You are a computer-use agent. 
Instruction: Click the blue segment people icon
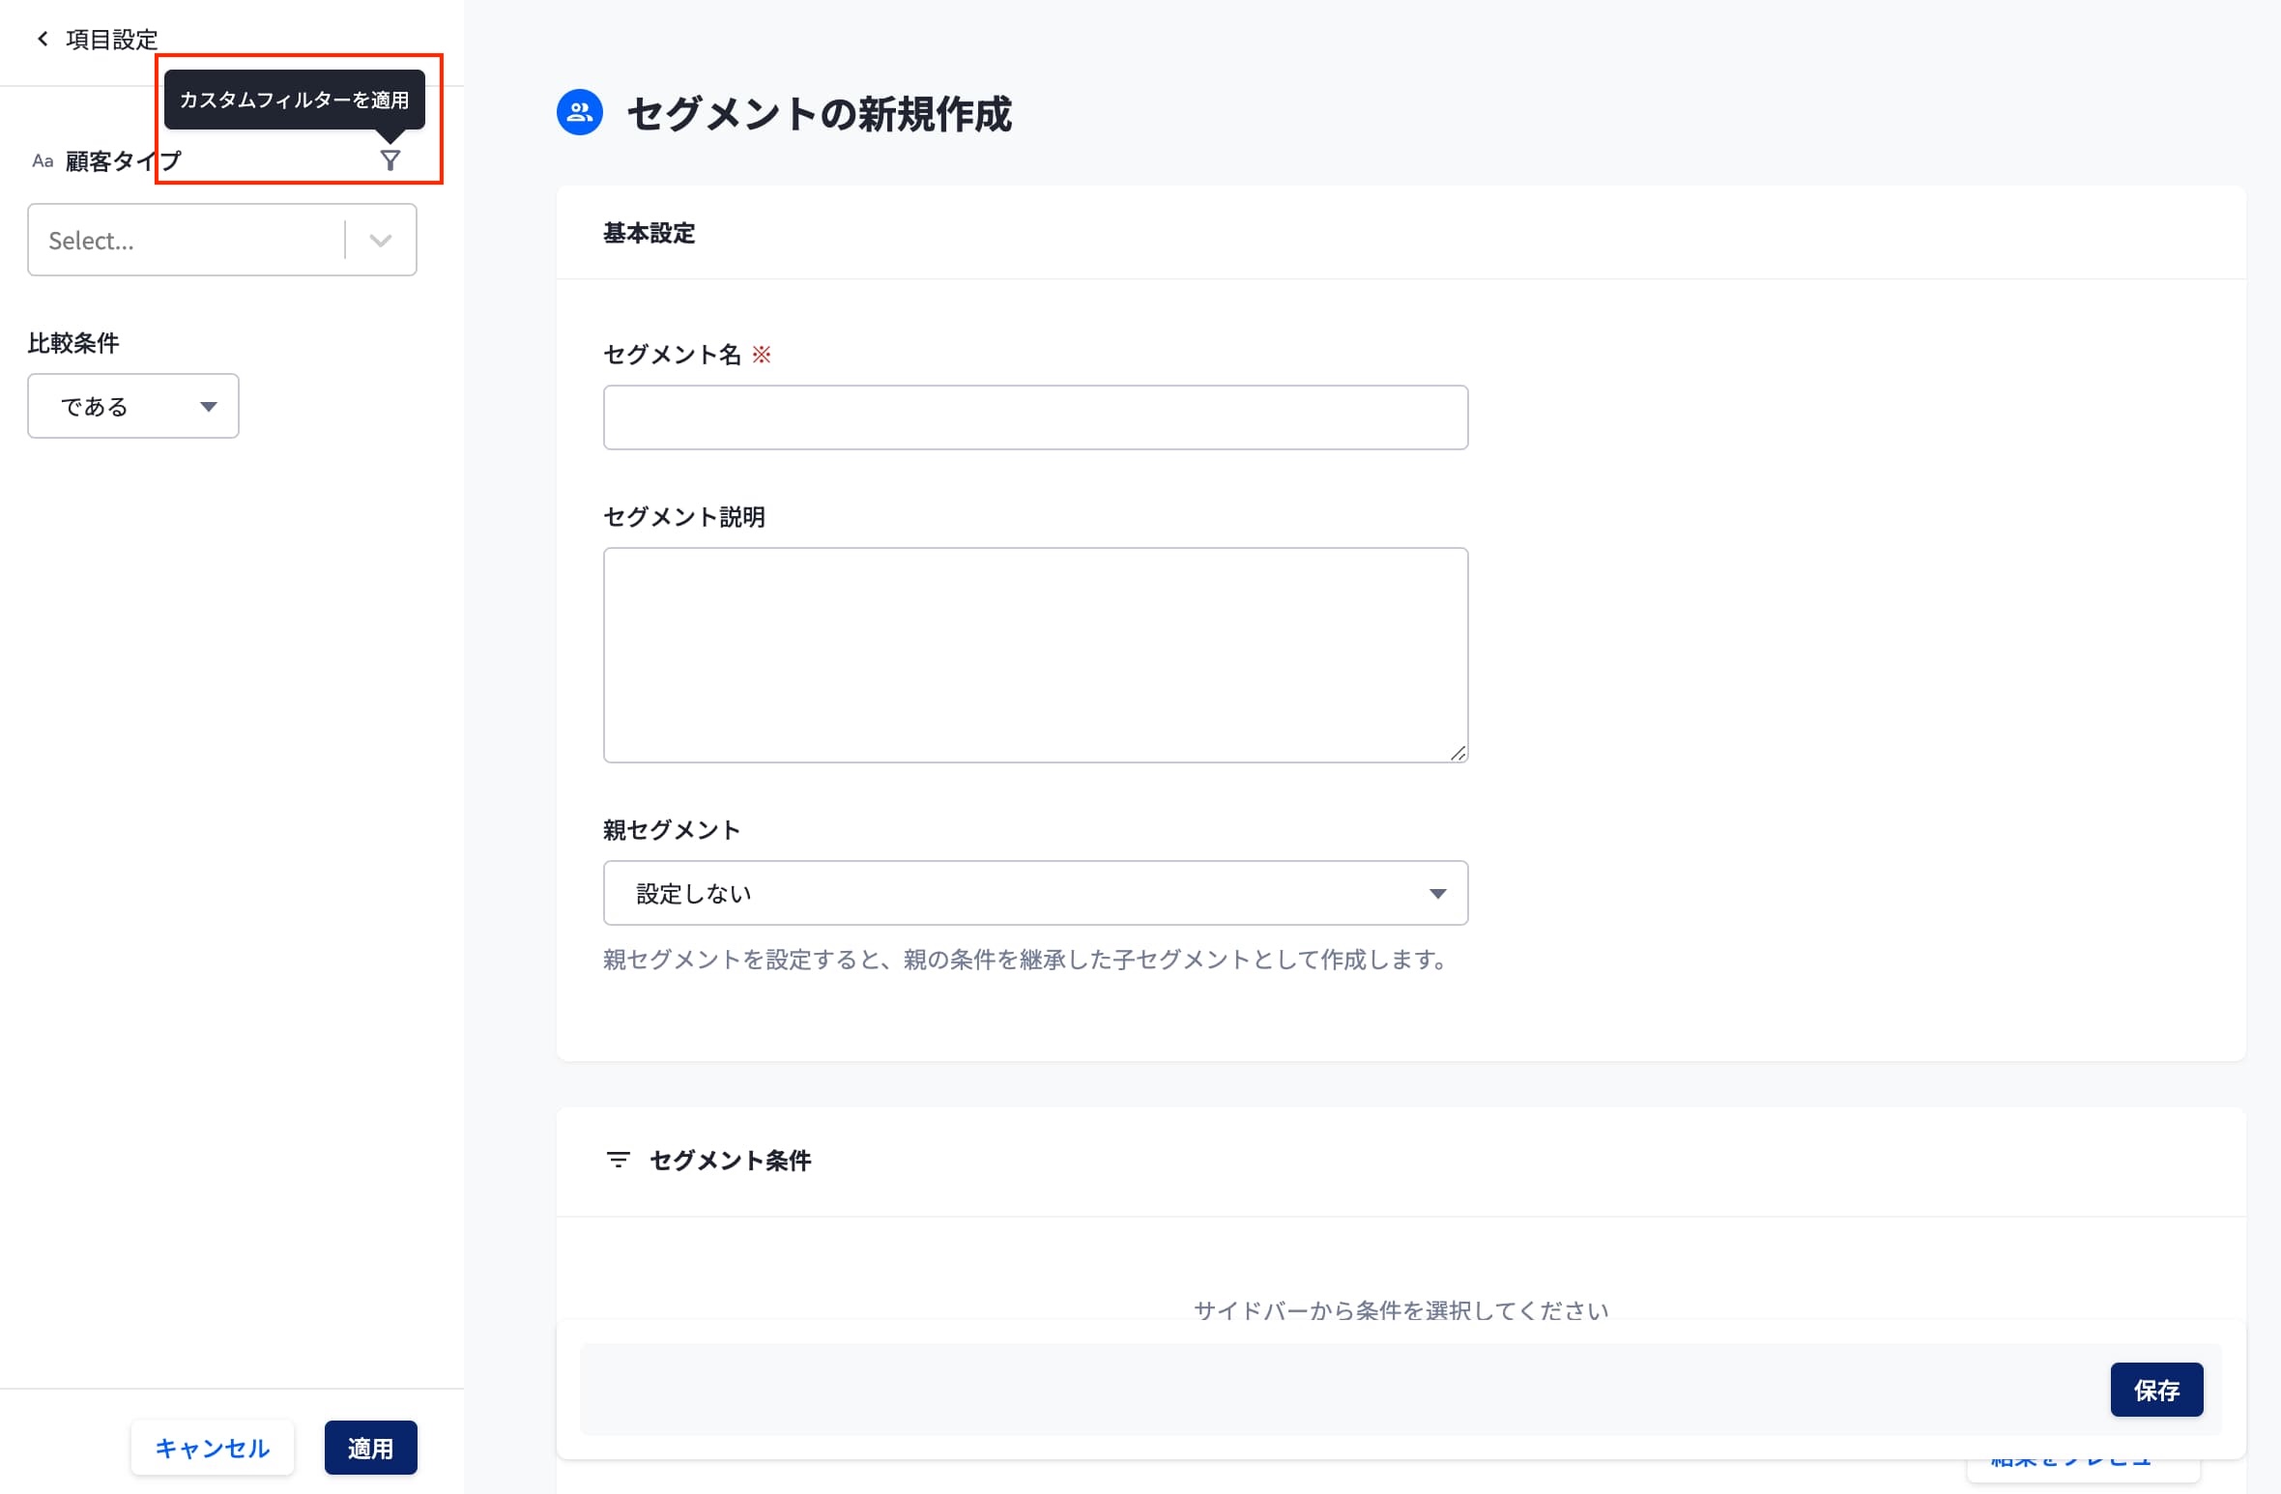pyautogui.click(x=580, y=113)
